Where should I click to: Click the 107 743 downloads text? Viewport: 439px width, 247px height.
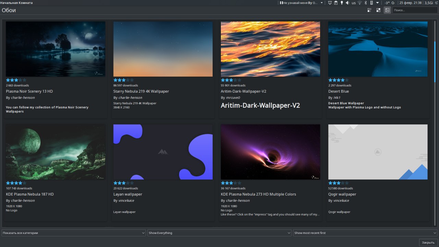[19, 188]
